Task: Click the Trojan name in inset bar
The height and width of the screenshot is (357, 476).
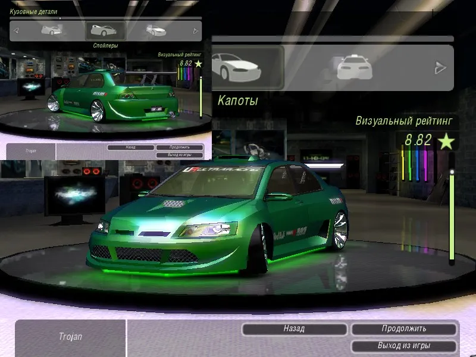Action: (x=31, y=151)
